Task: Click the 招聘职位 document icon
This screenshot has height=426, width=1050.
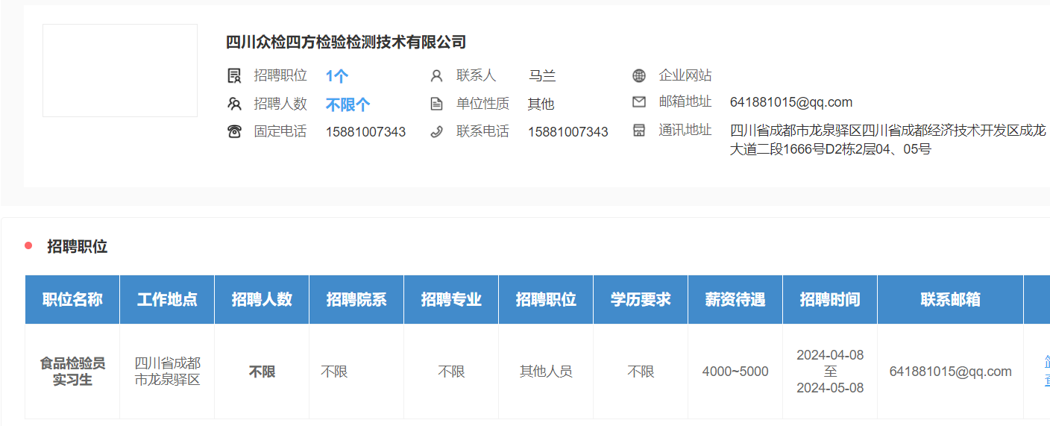Action: pyautogui.click(x=234, y=75)
